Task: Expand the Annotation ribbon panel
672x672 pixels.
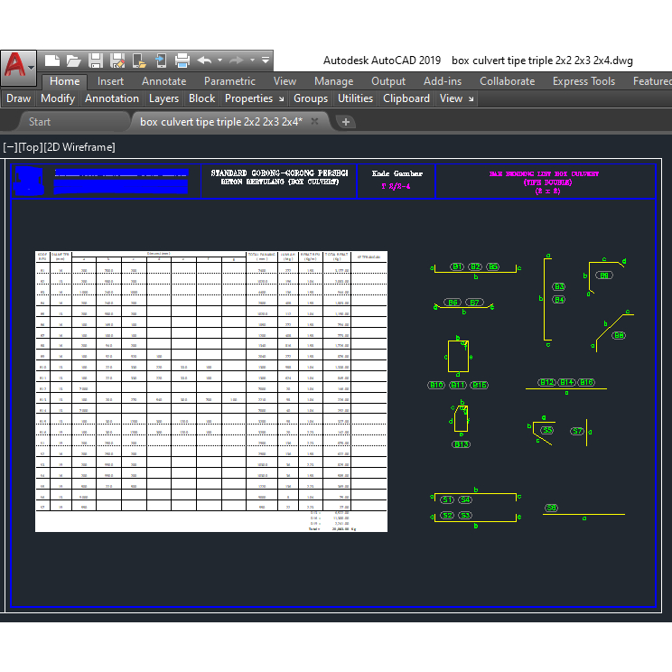Action: [x=112, y=98]
